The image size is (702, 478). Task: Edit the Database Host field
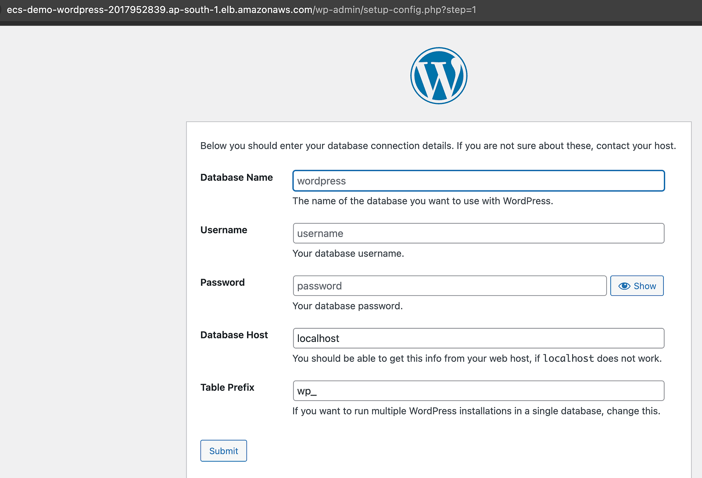(479, 338)
